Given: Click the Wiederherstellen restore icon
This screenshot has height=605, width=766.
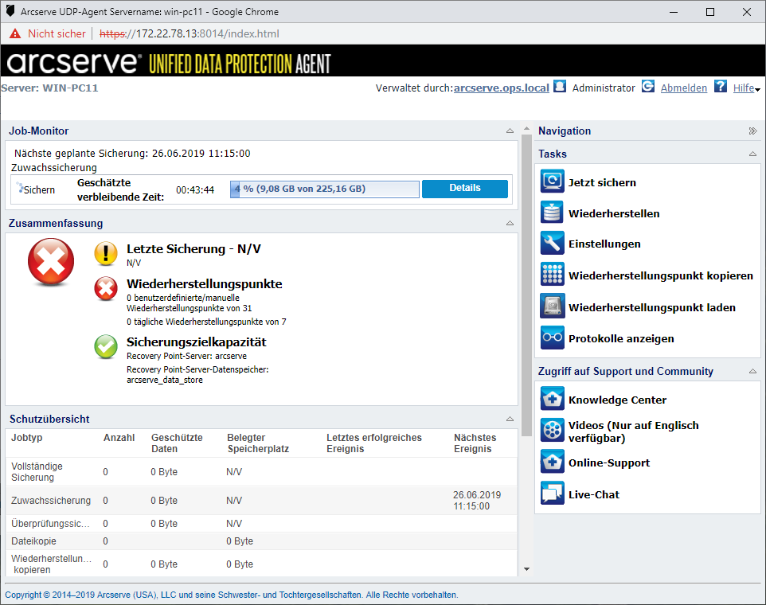Looking at the screenshot, I should [552, 213].
